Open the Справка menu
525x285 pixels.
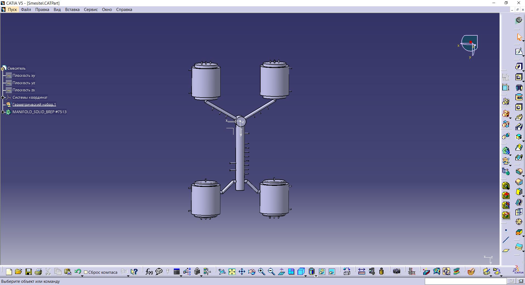tap(124, 10)
